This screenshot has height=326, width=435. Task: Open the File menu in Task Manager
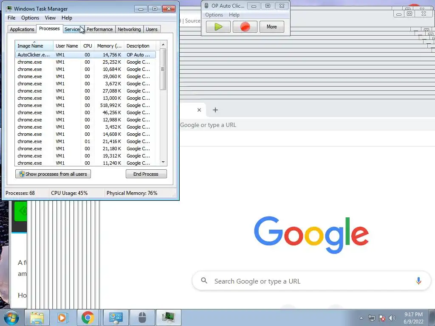point(11,18)
